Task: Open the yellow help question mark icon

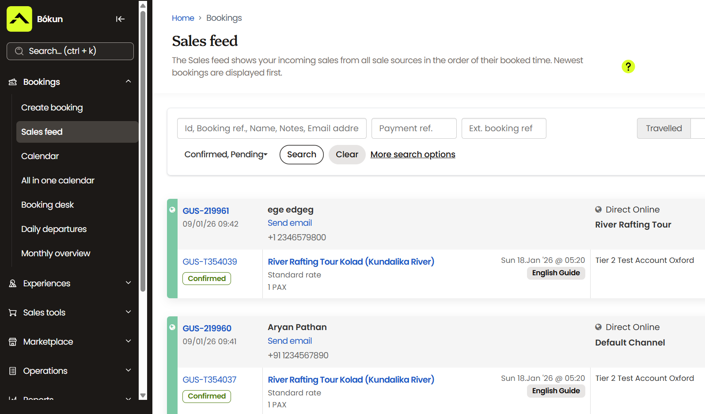Action: (x=628, y=66)
